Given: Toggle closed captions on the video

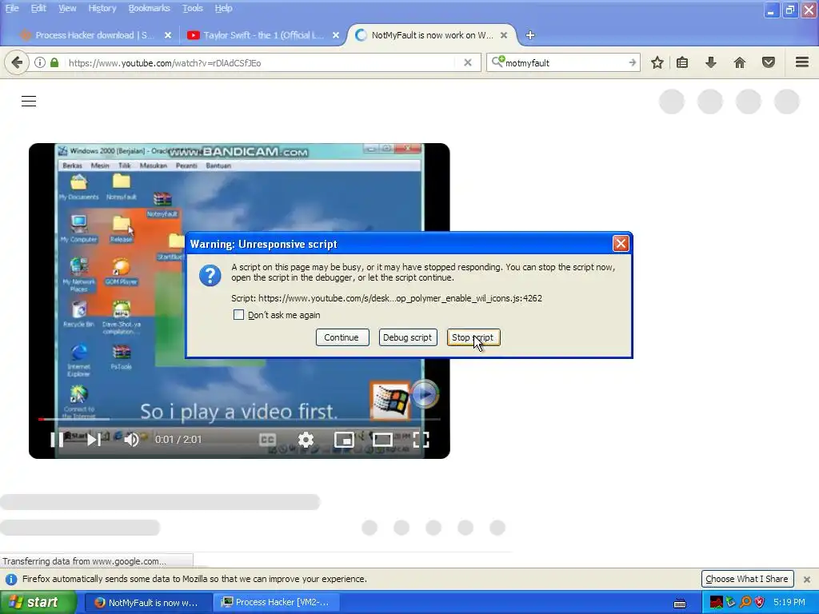Looking at the screenshot, I should click(267, 440).
